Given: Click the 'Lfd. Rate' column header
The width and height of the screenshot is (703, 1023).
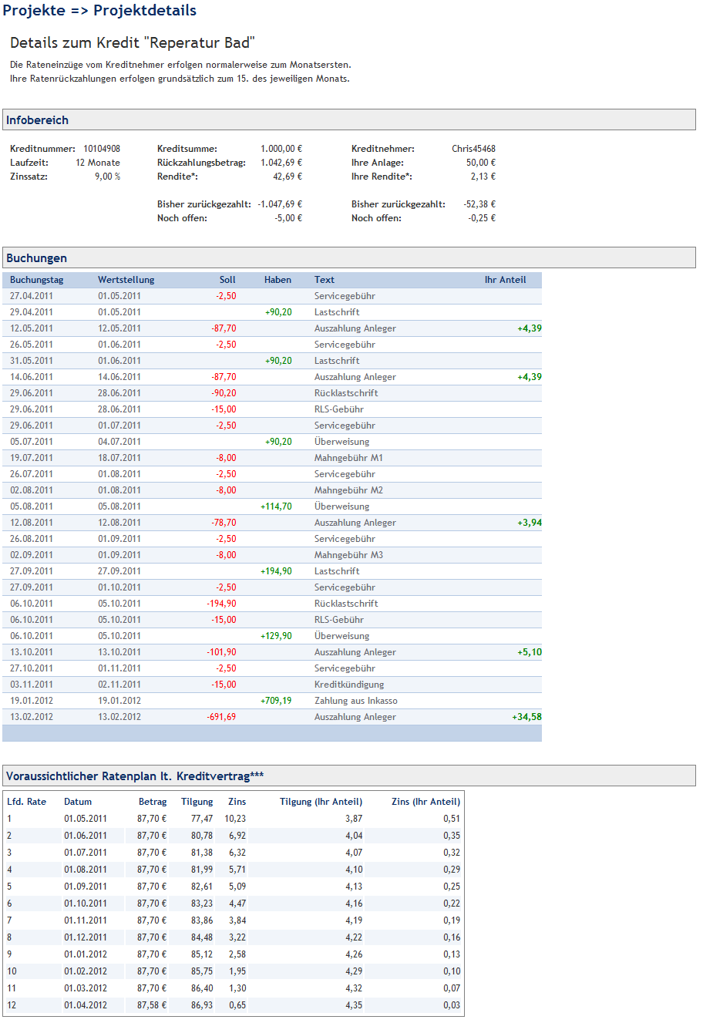Looking at the screenshot, I should point(26,802).
